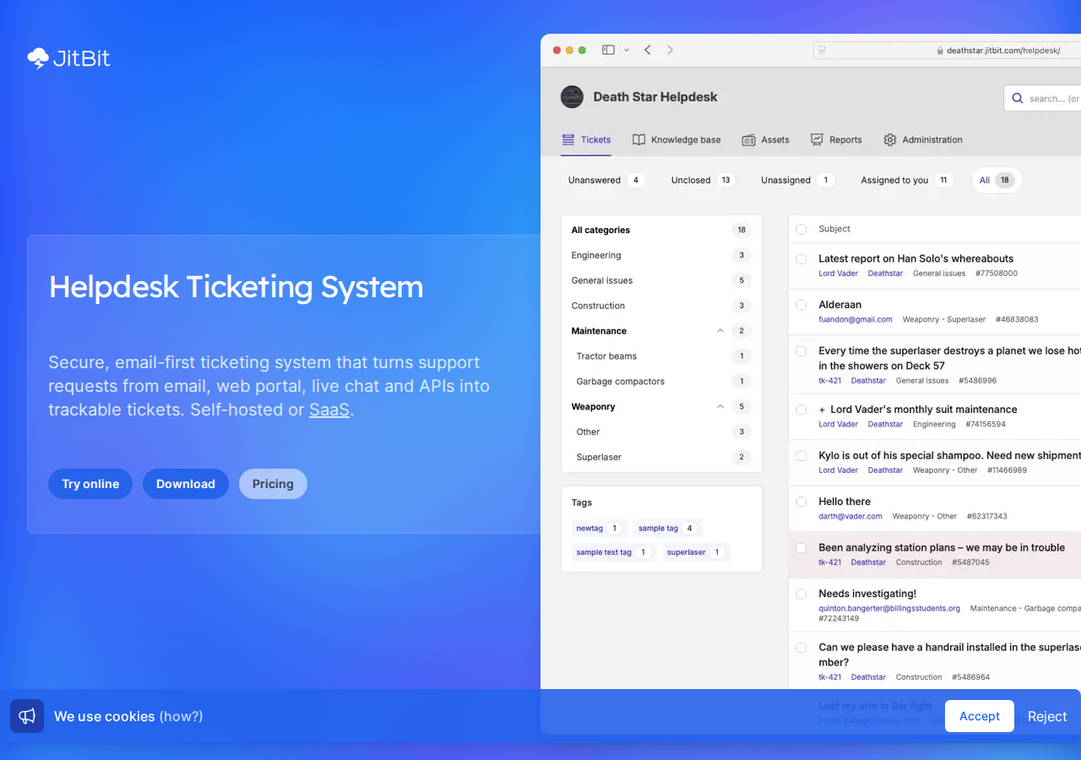Select the Unanswered tickets filter
Image resolution: width=1081 pixels, height=760 pixels.
click(606, 180)
